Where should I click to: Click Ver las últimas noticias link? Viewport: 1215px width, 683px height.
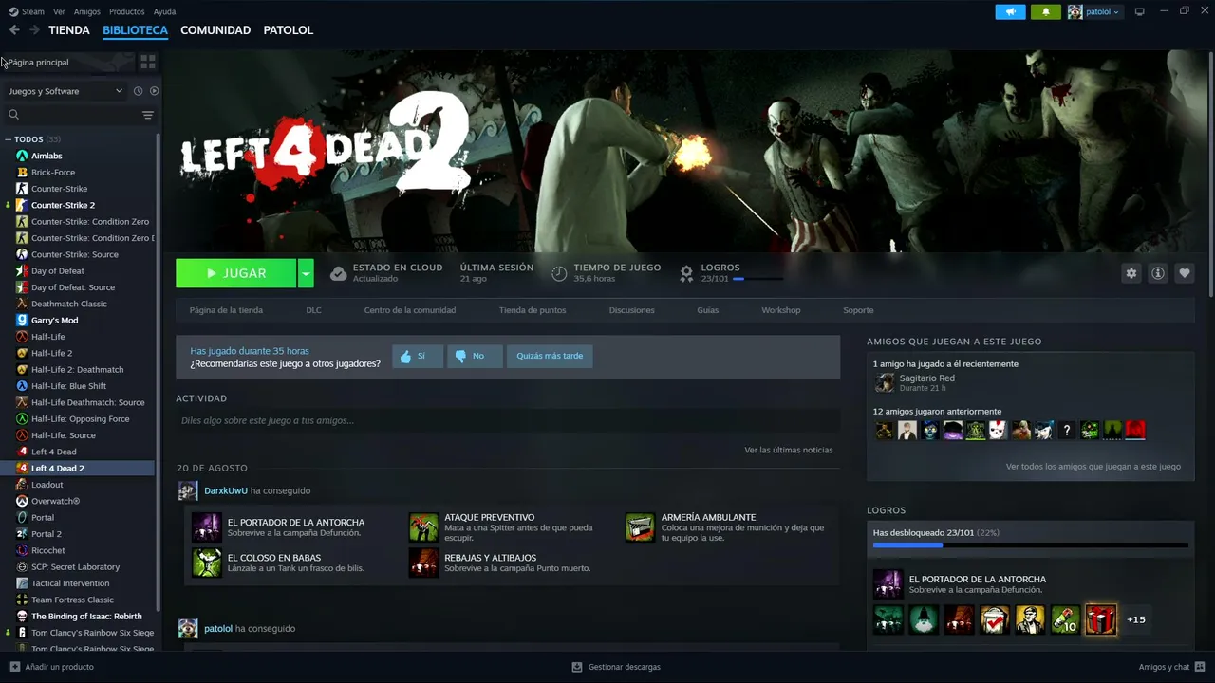(789, 450)
